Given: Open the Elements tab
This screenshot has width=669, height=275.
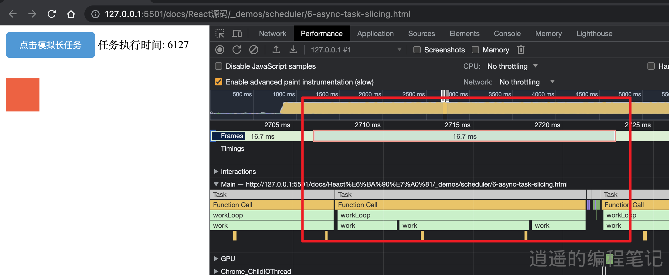Looking at the screenshot, I should click(465, 34).
